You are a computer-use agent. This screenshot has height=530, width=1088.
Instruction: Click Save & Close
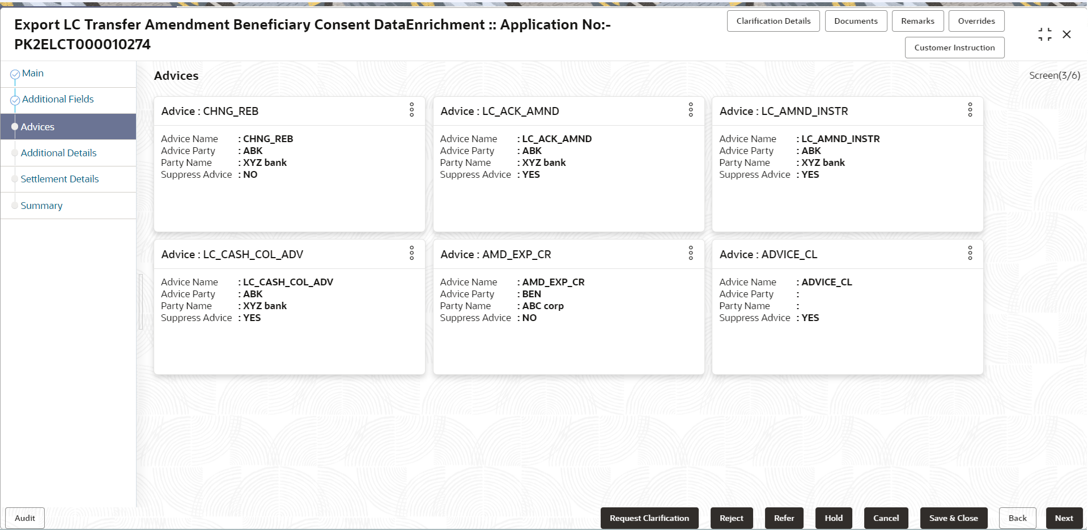click(x=954, y=518)
